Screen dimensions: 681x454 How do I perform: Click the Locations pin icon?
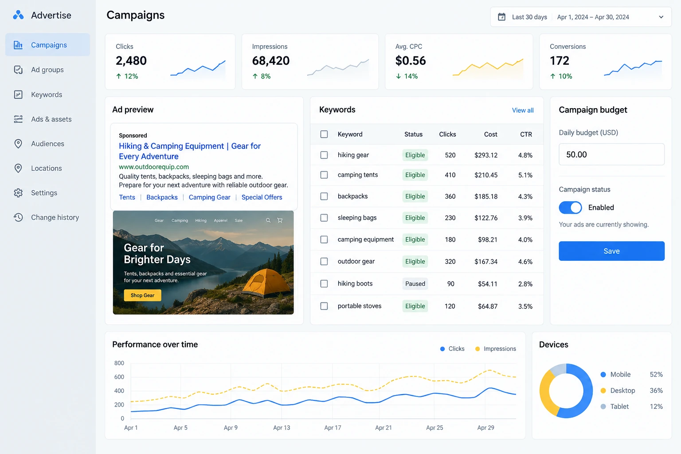pos(18,168)
